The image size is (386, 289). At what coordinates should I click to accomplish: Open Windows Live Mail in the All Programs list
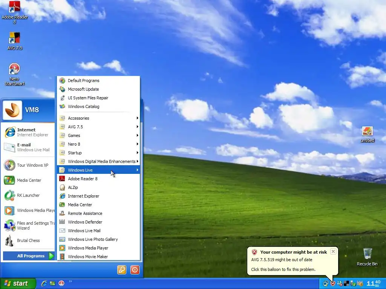[98, 231]
